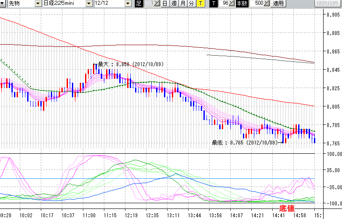Click the red 底値 bottom signal label

click(287, 208)
